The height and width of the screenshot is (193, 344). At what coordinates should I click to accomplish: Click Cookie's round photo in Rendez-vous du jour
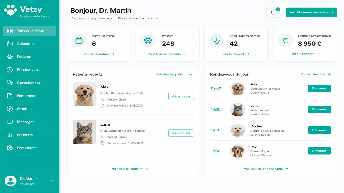pyautogui.click(x=238, y=130)
